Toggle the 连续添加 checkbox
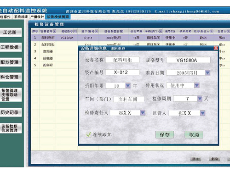This screenshot has height=172, width=230. click(x=88, y=134)
